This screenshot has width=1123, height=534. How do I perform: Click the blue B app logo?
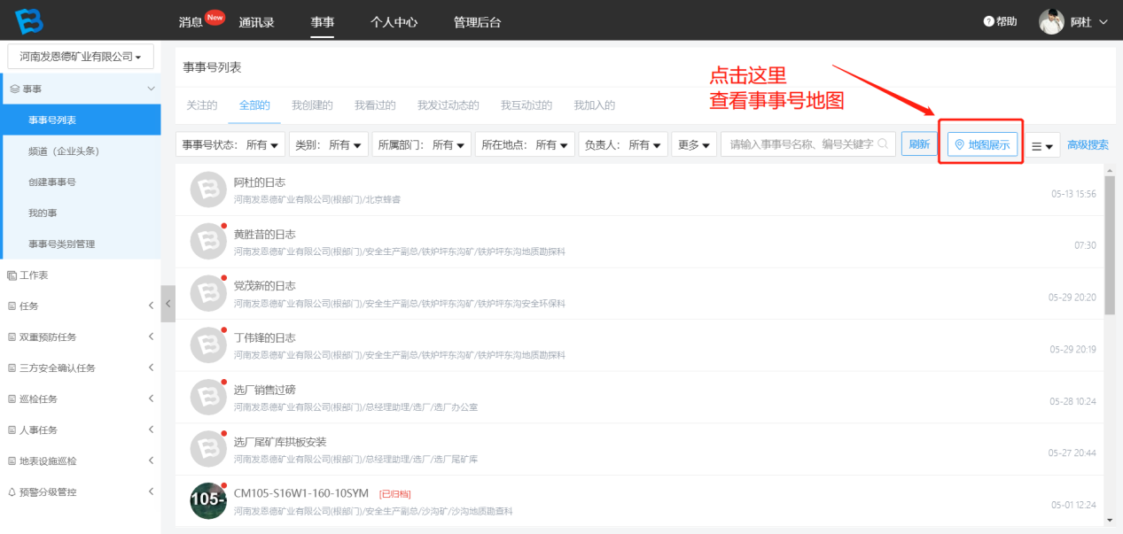[28, 21]
